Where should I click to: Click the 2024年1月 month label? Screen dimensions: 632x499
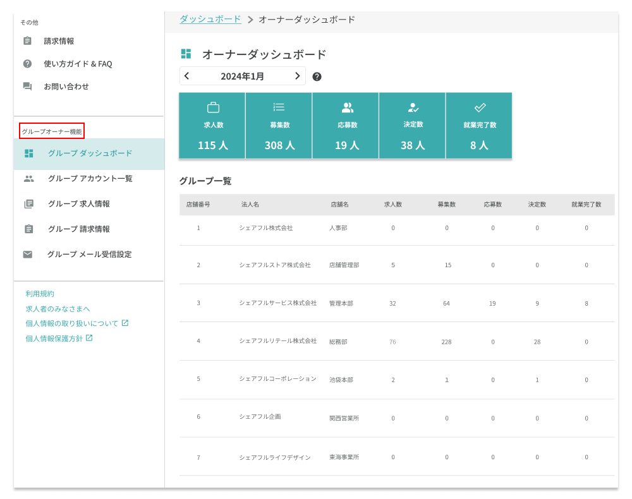coord(242,76)
